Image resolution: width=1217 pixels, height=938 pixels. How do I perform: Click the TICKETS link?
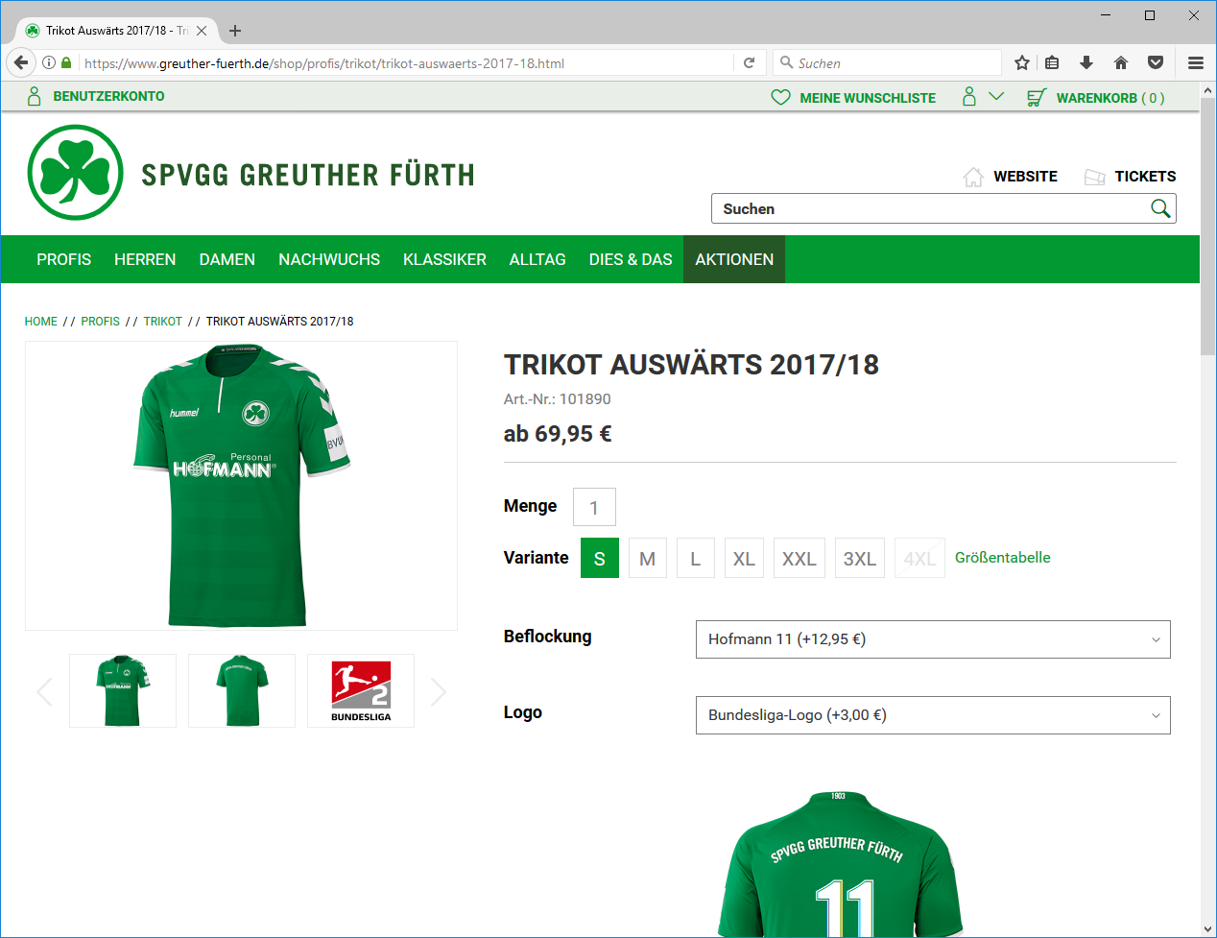(x=1145, y=177)
